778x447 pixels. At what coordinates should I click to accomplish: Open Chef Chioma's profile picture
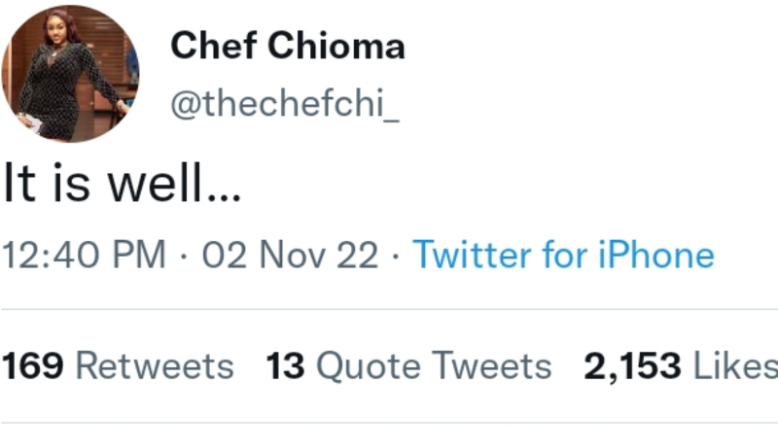(x=72, y=74)
